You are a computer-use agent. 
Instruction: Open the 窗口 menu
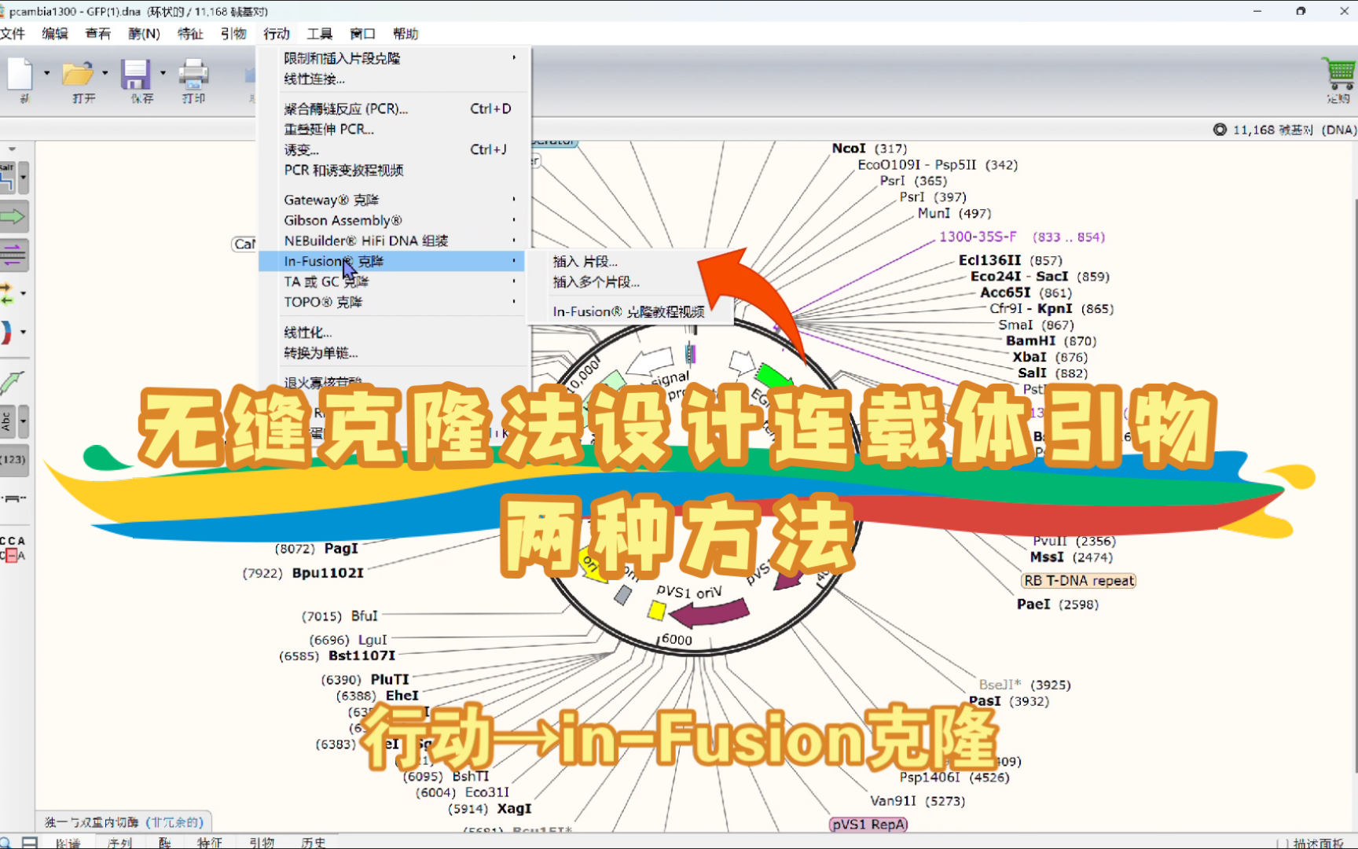(363, 34)
